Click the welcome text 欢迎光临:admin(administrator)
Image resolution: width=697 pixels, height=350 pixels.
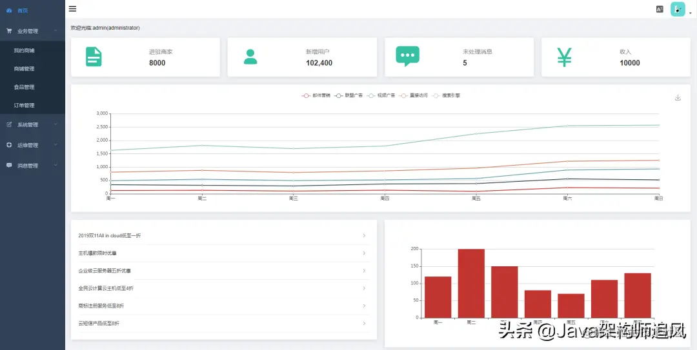[105, 28]
